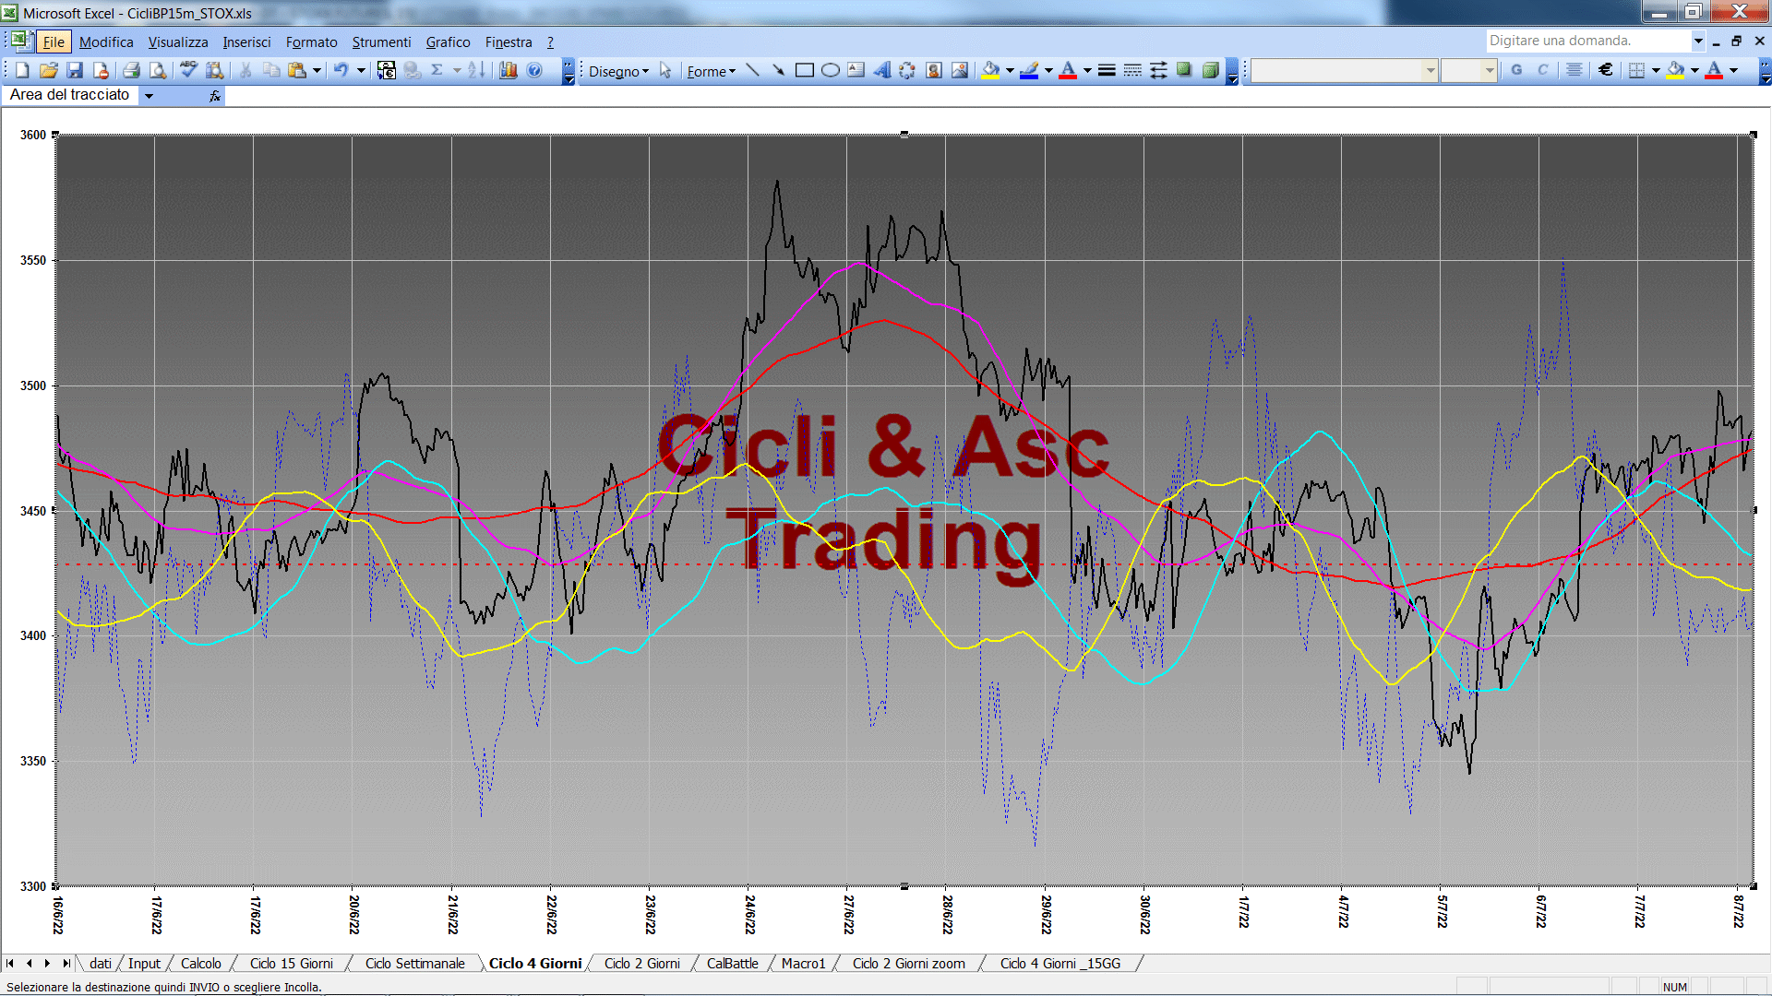Apply 3-D style green cube icon
This screenshot has height=996, width=1772.
click(x=1211, y=71)
